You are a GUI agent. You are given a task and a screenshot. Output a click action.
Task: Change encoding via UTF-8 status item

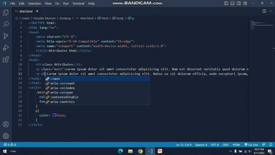coord(215,145)
